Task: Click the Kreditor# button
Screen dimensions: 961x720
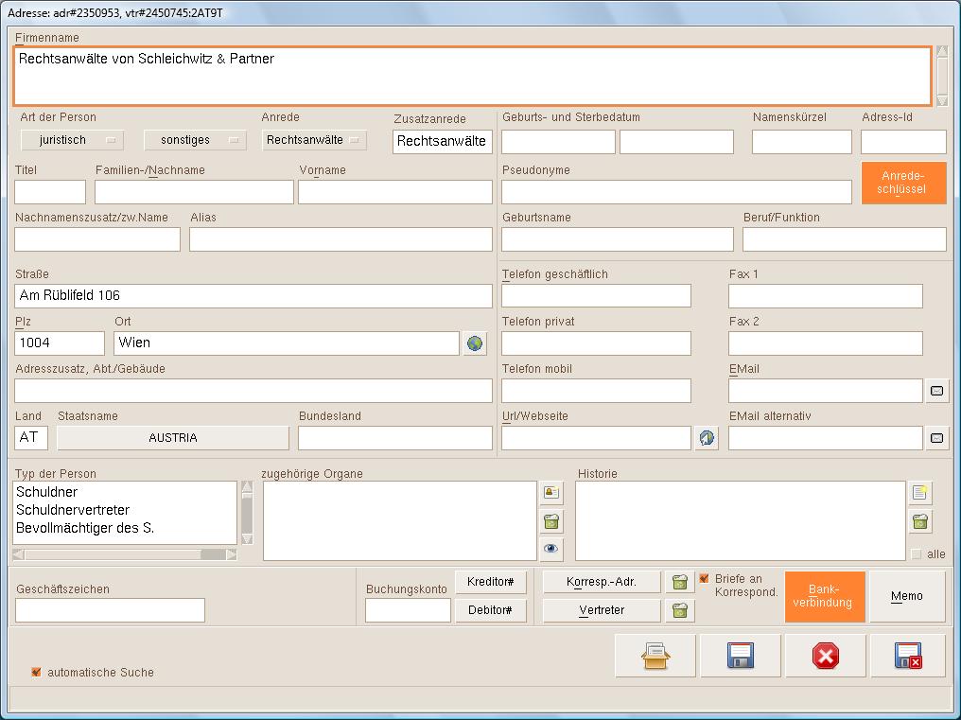Action: point(490,582)
